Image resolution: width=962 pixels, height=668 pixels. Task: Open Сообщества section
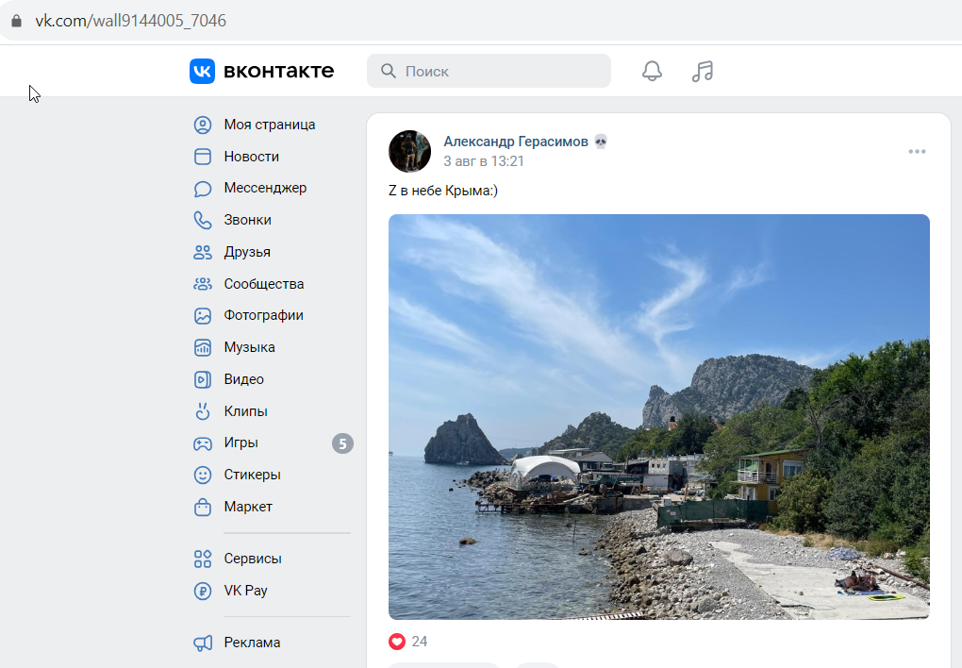[264, 284]
